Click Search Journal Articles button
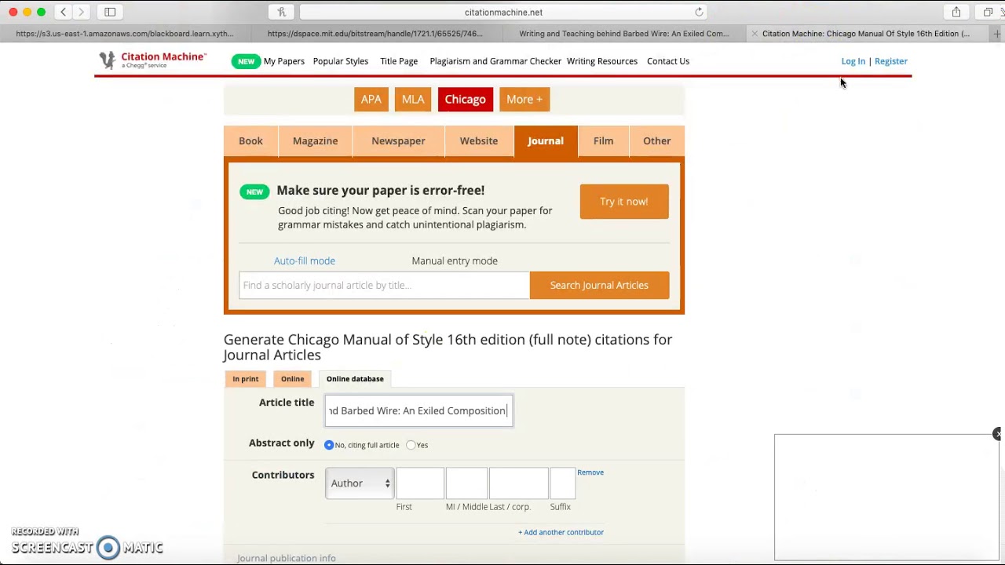Viewport: 1005px width, 565px height. point(599,286)
